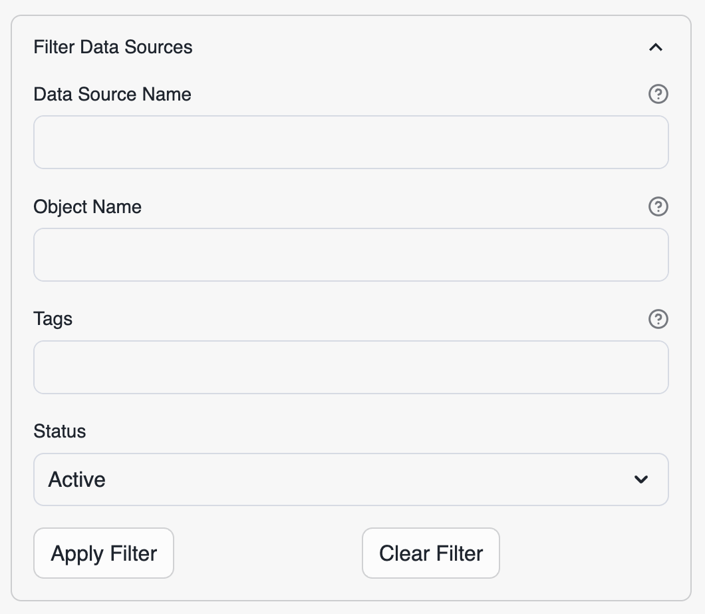Click the Status dropdown arrow chevron
705x614 pixels.
(641, 479)
